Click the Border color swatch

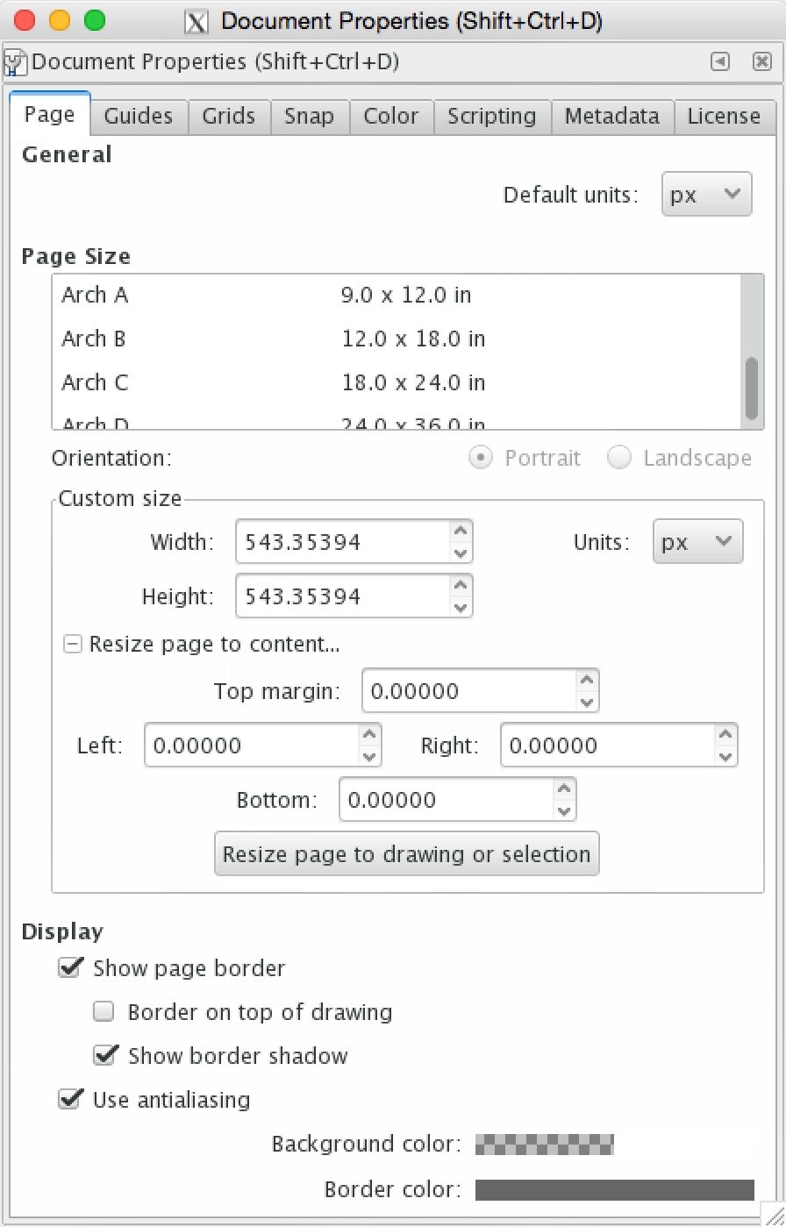coord(612,1189)
